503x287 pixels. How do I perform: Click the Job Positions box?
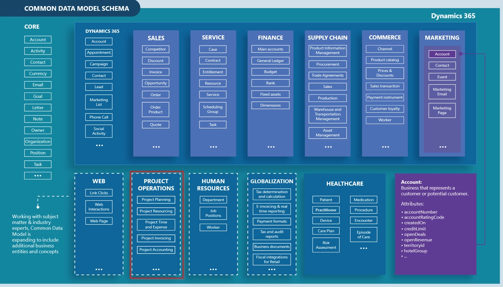click(213, 213)
